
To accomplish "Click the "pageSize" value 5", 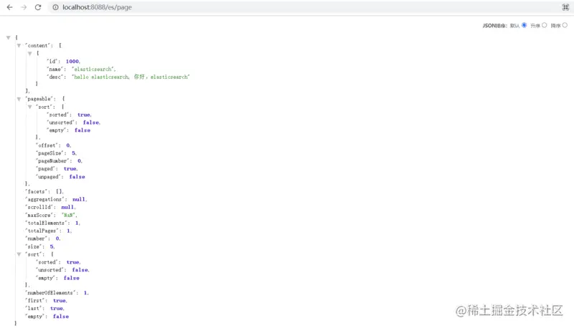I will 74,153.
